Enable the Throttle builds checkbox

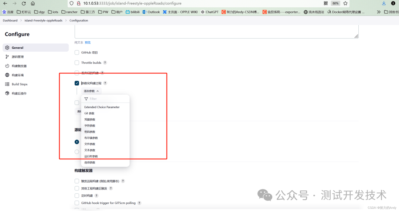click(77, 63)
